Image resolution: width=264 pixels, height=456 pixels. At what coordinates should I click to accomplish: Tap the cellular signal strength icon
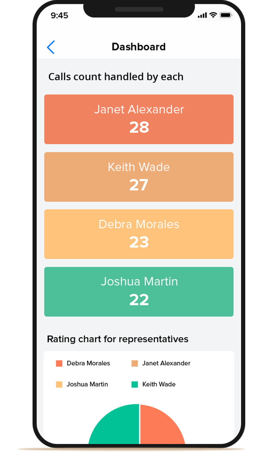202,15
